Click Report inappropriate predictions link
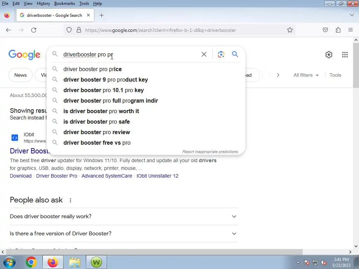Image resolution: width=359 pixels, height=269 pixels. [x=210, y=152]
